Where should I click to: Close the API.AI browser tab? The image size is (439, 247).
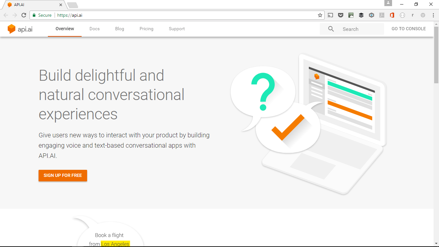[61, 5]
